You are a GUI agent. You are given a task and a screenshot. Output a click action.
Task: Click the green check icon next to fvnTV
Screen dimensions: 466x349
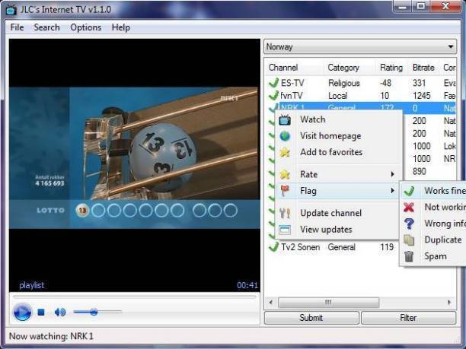pyautogui.click(x=273, y=96)
